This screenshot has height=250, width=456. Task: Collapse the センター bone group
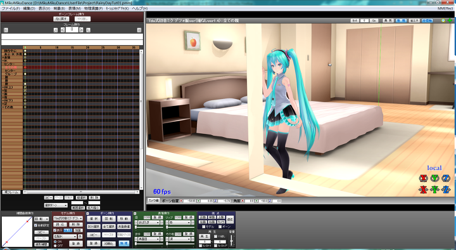[x=3, y=64]
